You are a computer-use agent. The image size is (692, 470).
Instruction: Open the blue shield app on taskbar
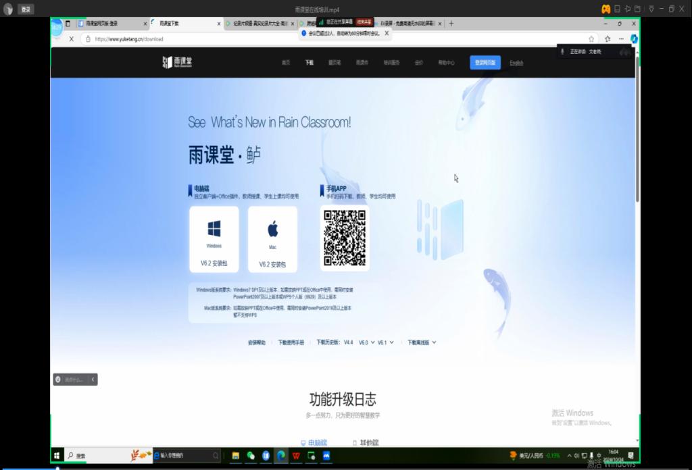(x=266, y=455)
